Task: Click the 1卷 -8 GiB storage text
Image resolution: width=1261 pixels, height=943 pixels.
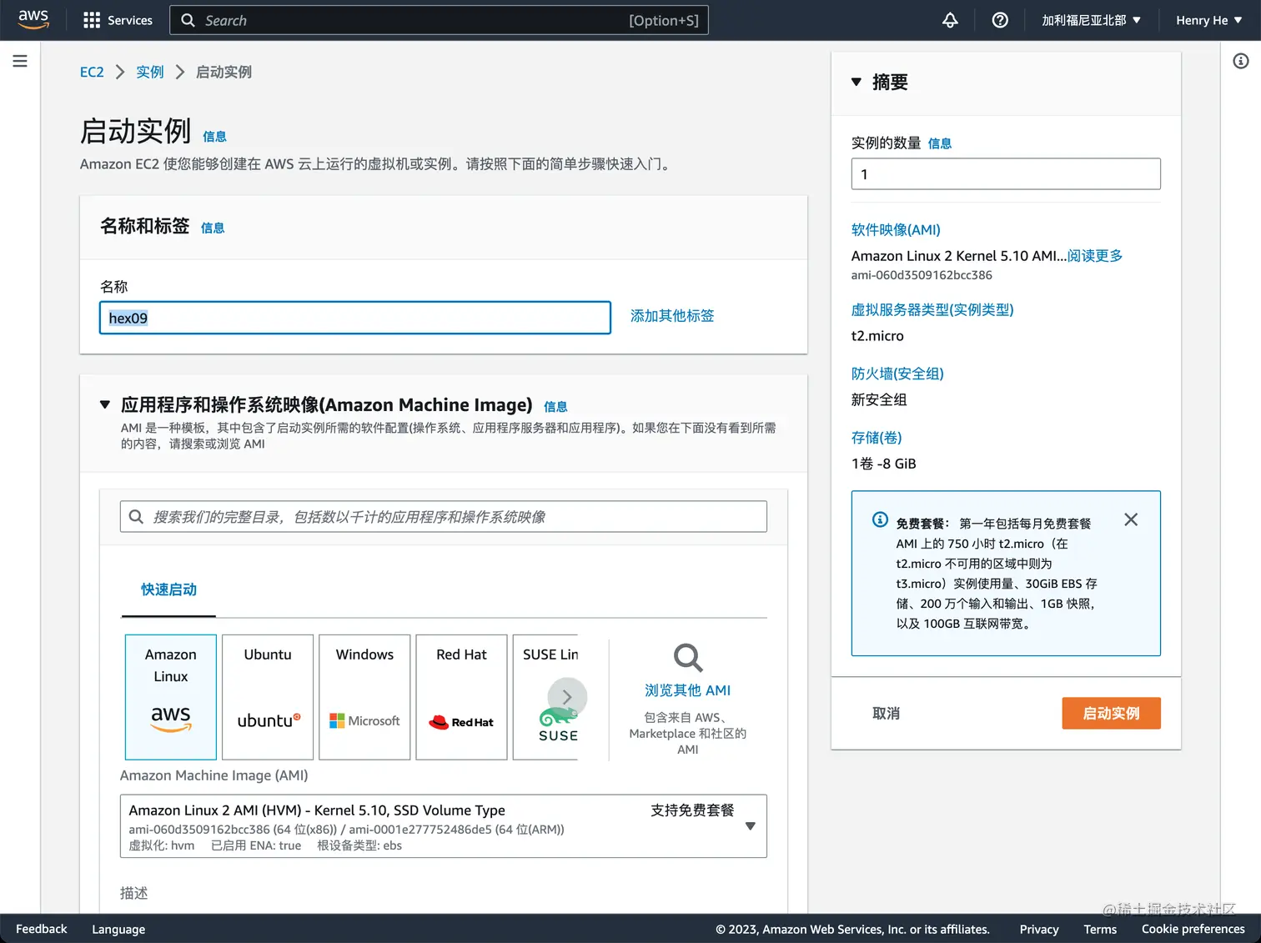Action: click(x=884, y=464)
